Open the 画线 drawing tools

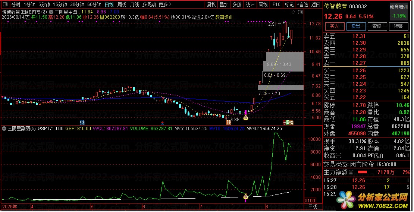[263, 4]
